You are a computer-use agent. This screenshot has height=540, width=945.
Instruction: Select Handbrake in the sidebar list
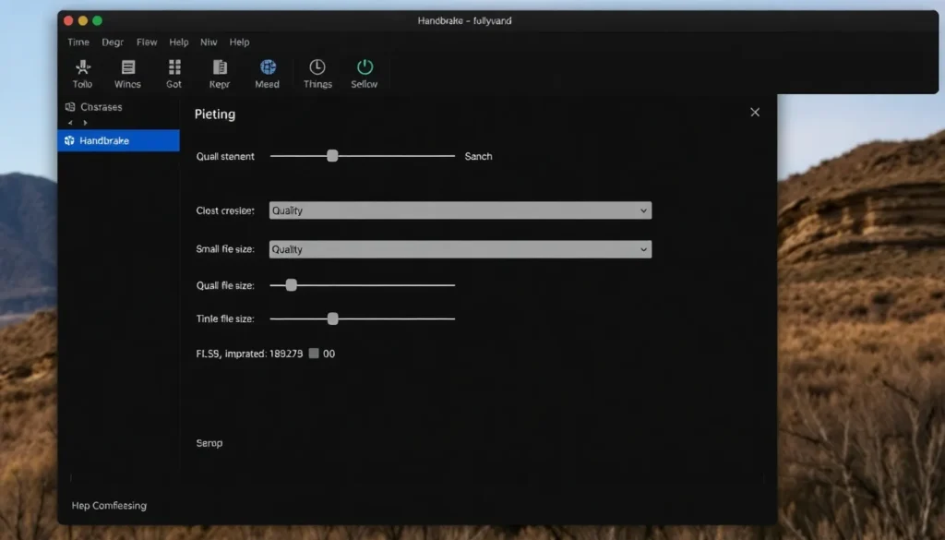click(118, 140)
